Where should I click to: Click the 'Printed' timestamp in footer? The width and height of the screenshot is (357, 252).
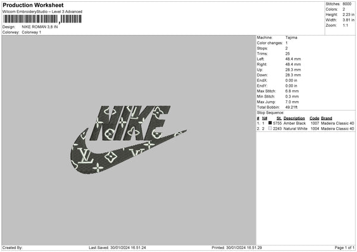(237, 247)
